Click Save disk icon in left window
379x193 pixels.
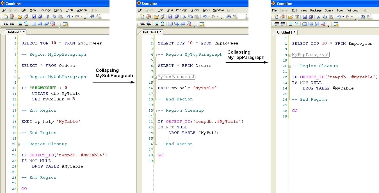tap(34, 17)
